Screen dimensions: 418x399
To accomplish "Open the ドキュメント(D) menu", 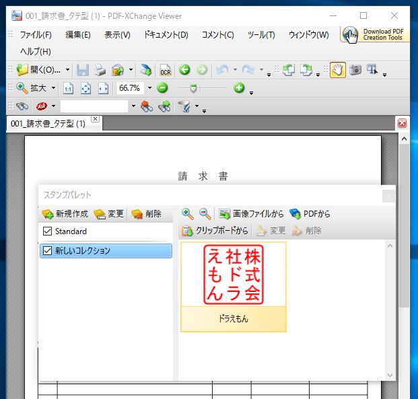I will tap(166, 35).
